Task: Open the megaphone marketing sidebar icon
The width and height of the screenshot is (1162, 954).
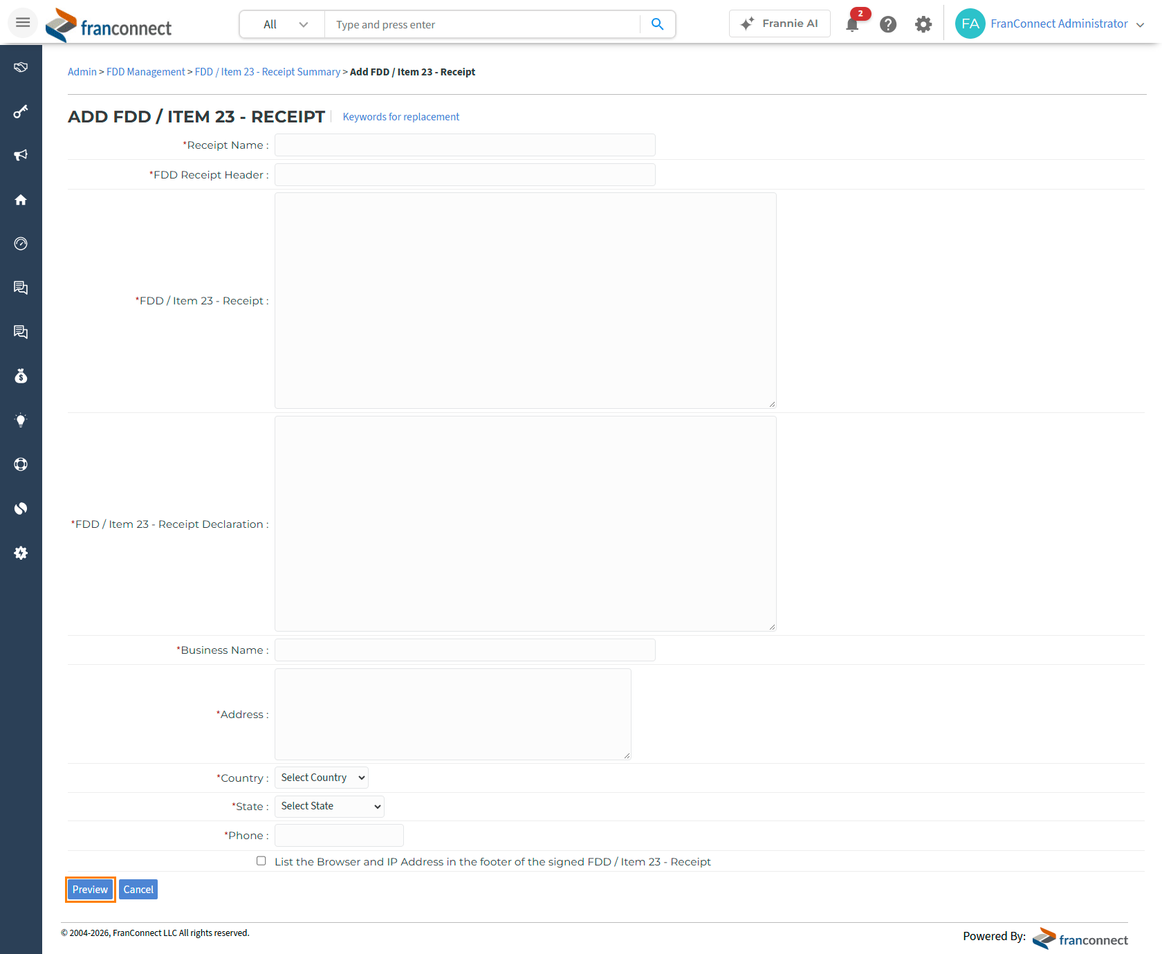Action: [21, 155]
